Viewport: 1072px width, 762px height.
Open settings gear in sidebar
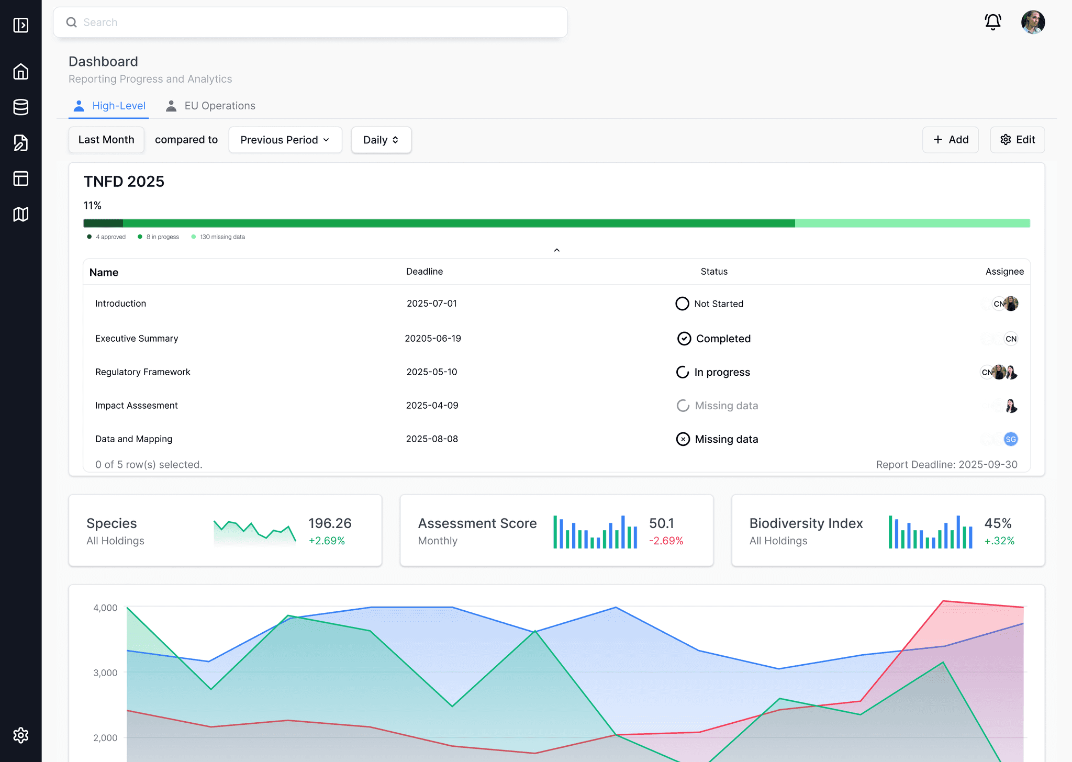tap(21, 735)
